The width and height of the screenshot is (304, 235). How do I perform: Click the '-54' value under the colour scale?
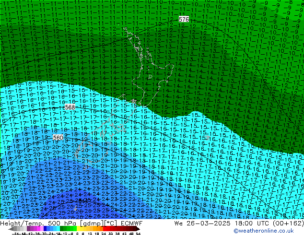coord(15,234)
